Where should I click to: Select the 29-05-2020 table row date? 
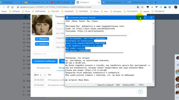coord(39,80)
